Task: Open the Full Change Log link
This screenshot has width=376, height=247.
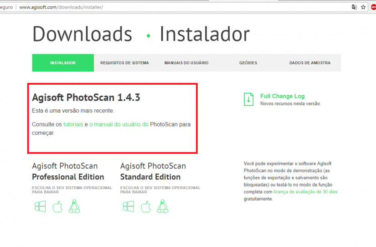Action: coord(283,96)
